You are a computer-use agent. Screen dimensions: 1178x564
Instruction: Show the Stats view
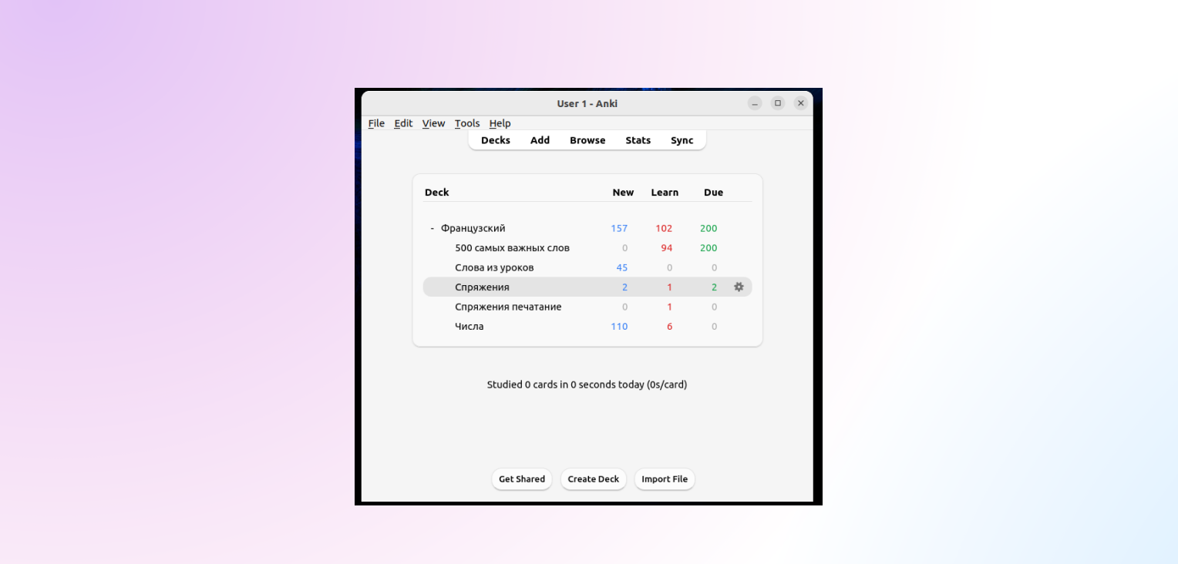click(638, 140)
